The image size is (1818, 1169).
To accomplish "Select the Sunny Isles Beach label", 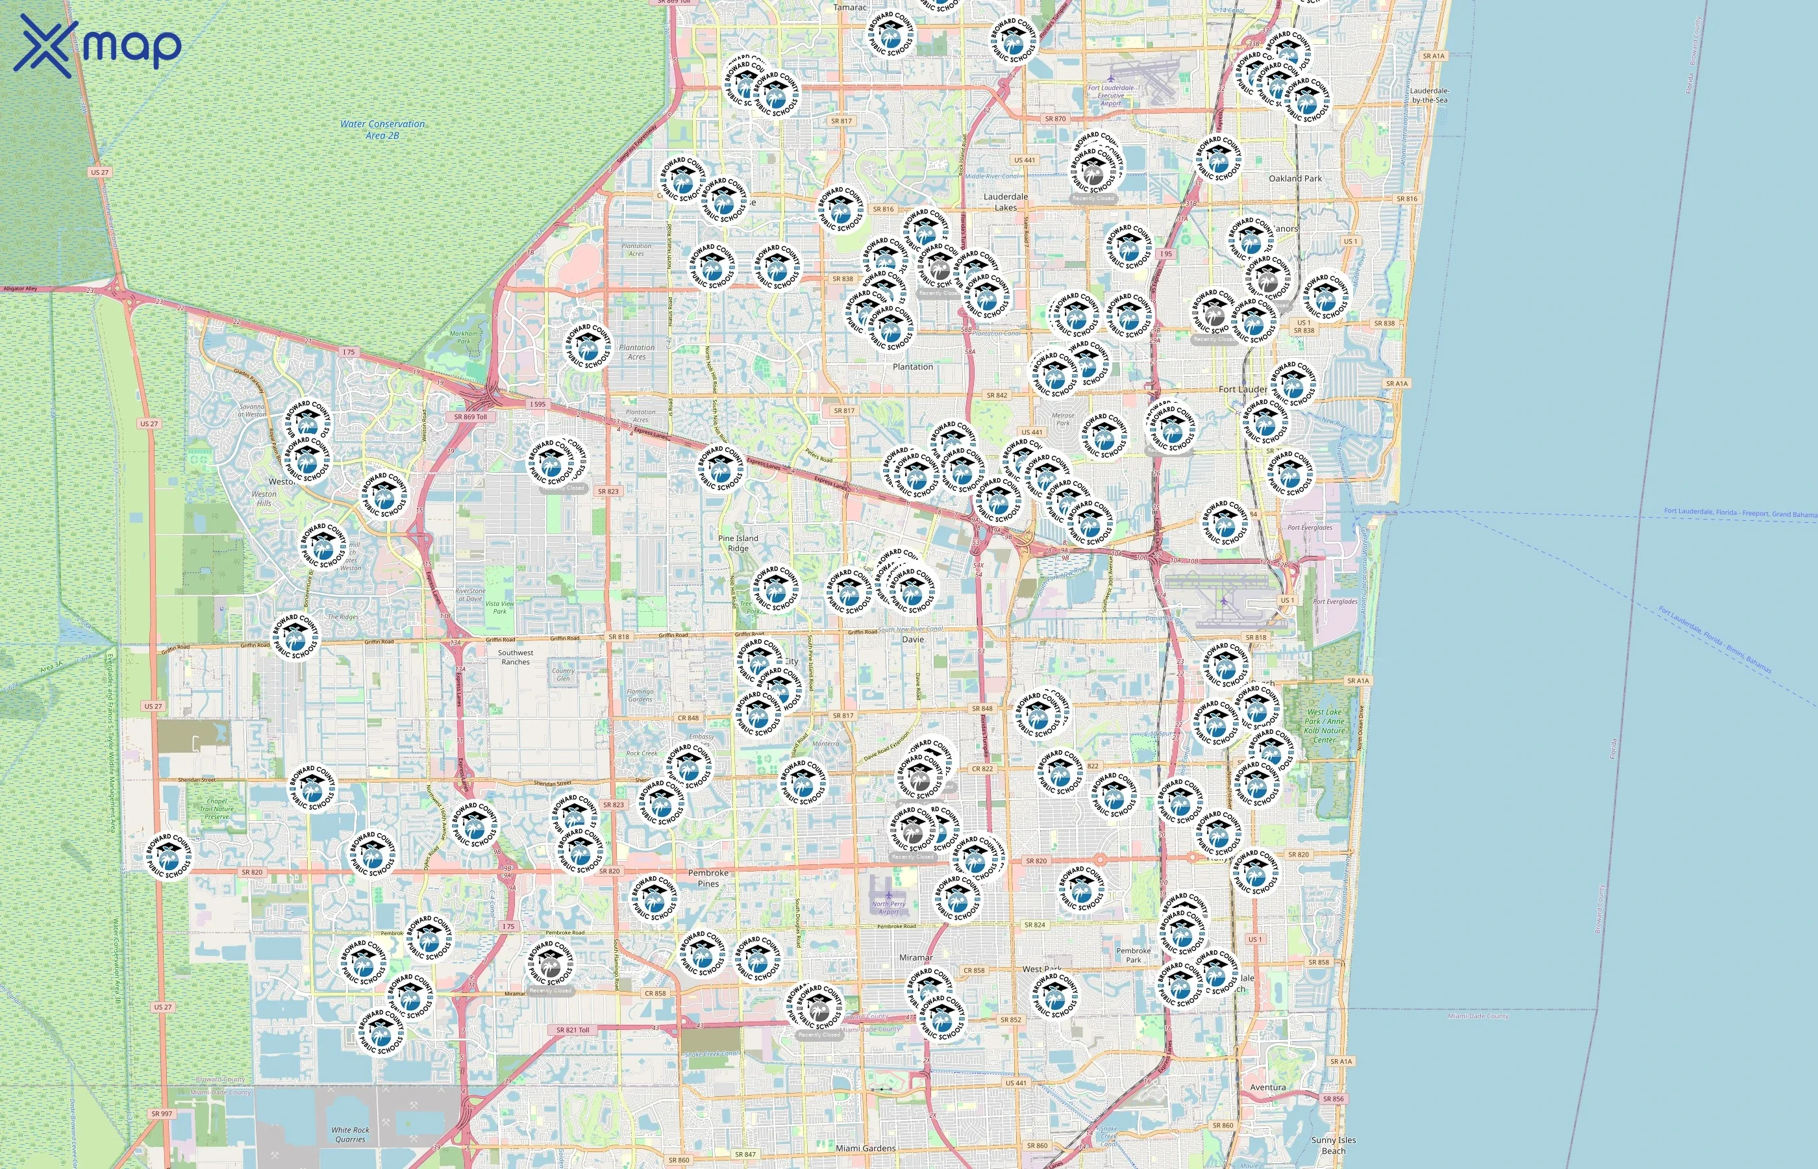I will [1333, 1146].
